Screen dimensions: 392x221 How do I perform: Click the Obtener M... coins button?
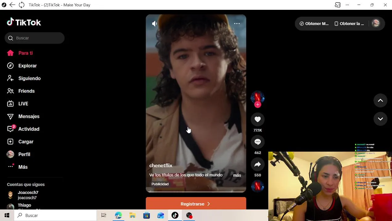coord(314,24)
